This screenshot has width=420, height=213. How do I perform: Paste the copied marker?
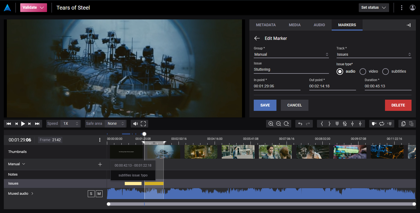point(411,124)
